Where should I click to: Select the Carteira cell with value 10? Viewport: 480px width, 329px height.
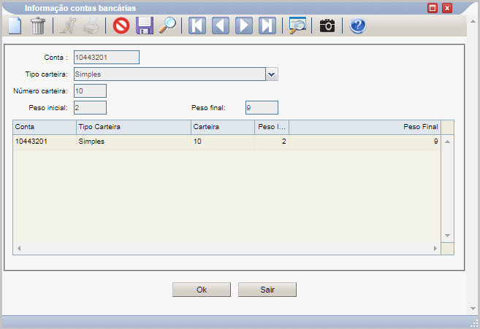pos(223,142)
